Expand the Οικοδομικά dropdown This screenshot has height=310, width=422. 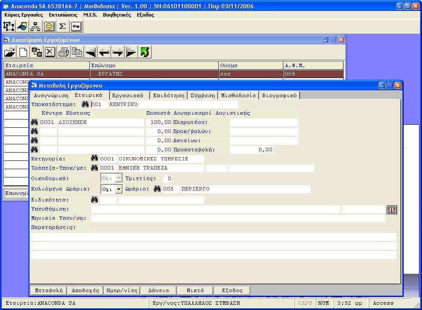119,179
